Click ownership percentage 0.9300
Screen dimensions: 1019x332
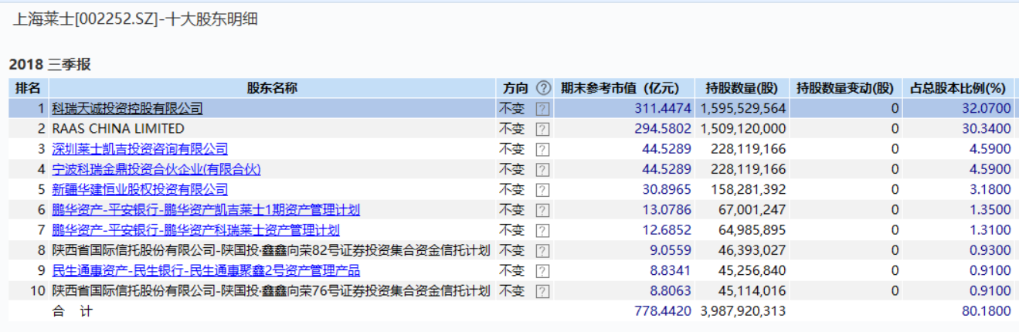(990, 250)
